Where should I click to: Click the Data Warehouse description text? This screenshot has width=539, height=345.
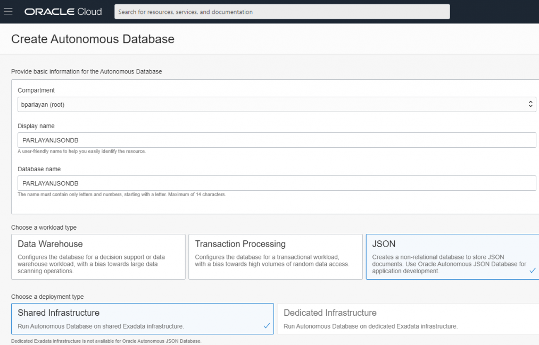coord(92,264)
